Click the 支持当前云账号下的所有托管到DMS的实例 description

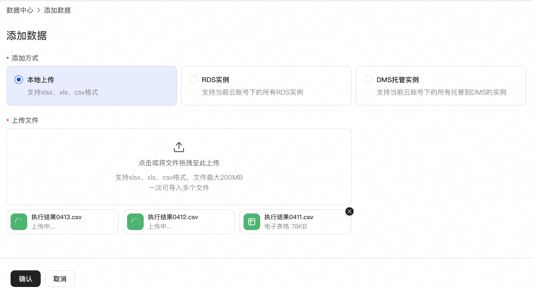[441, 92]
